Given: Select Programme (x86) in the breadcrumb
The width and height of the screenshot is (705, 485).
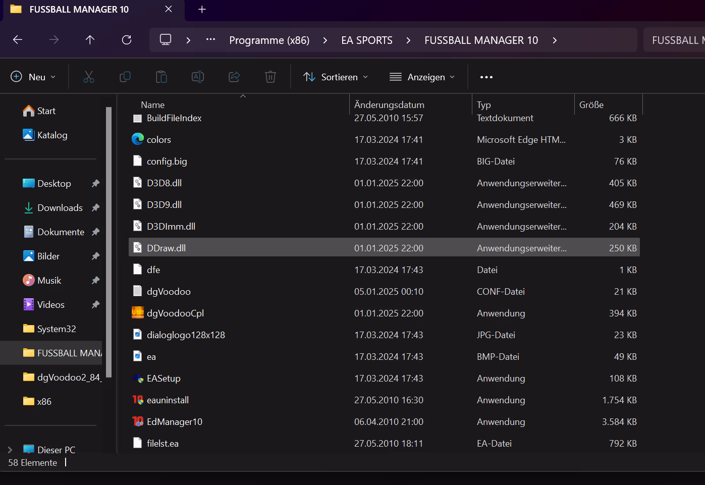Looking at the screenshot, I should coord(269,40).
